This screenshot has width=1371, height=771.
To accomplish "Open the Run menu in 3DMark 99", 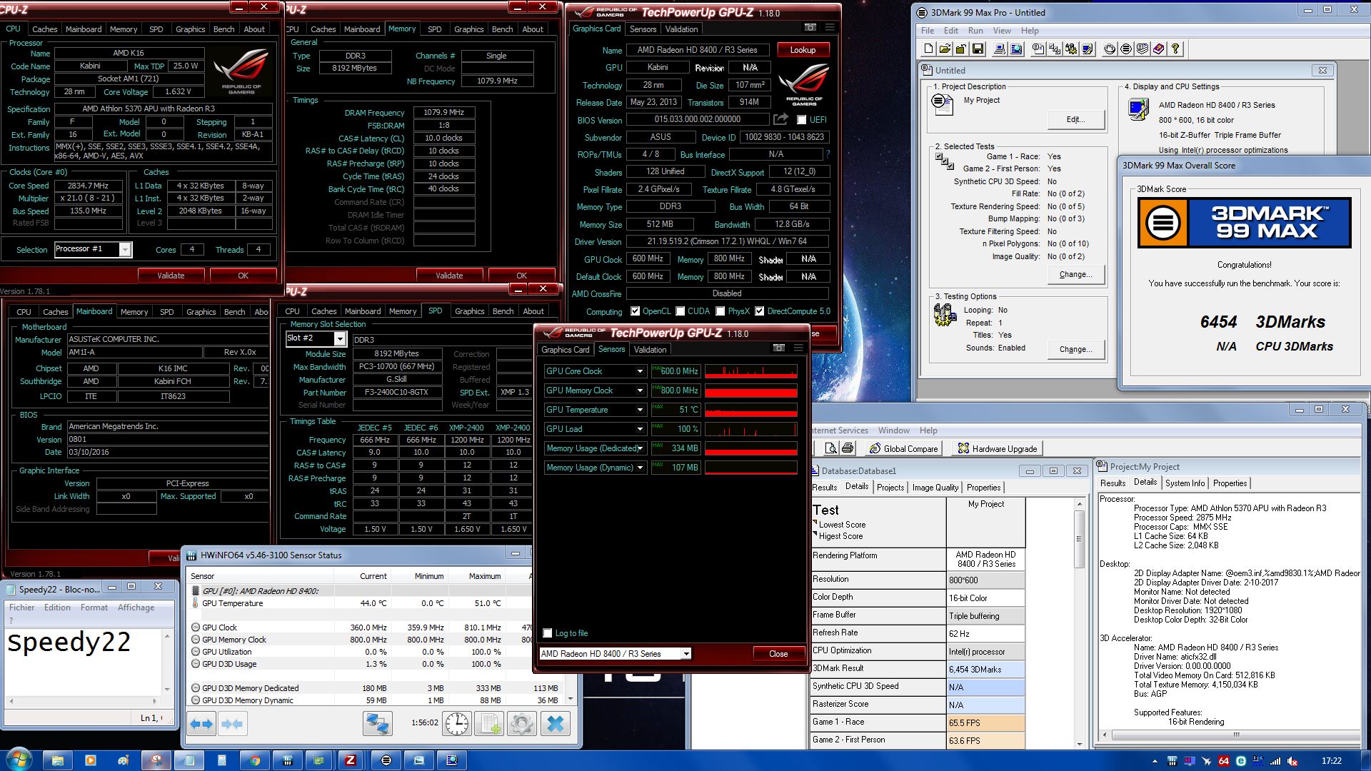I will coord(975,31).
